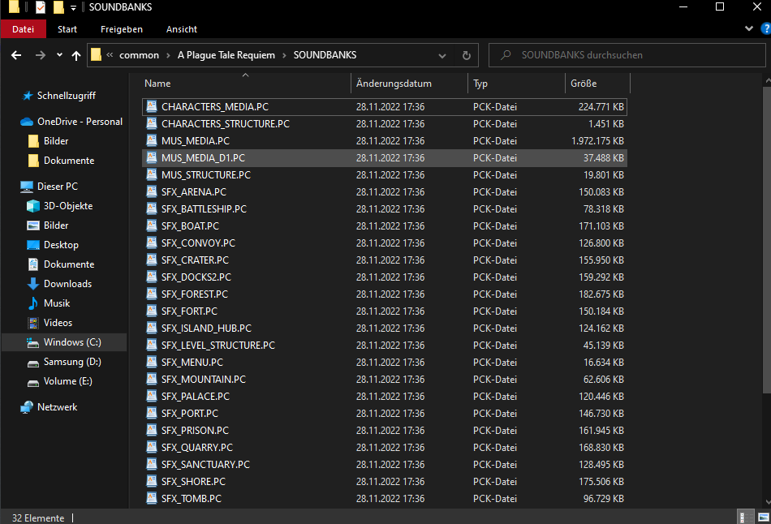Sort files by Größe column
Screen dimensions: 771x524
[597, 83]
